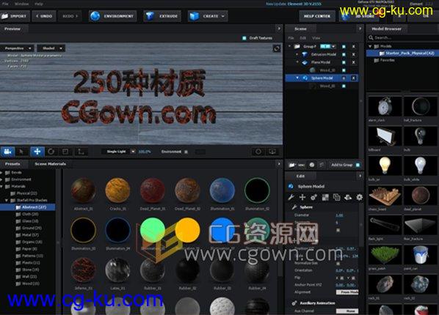Open the Create dropdown arrow
The image size is (439, 315).
pos(223,16)
